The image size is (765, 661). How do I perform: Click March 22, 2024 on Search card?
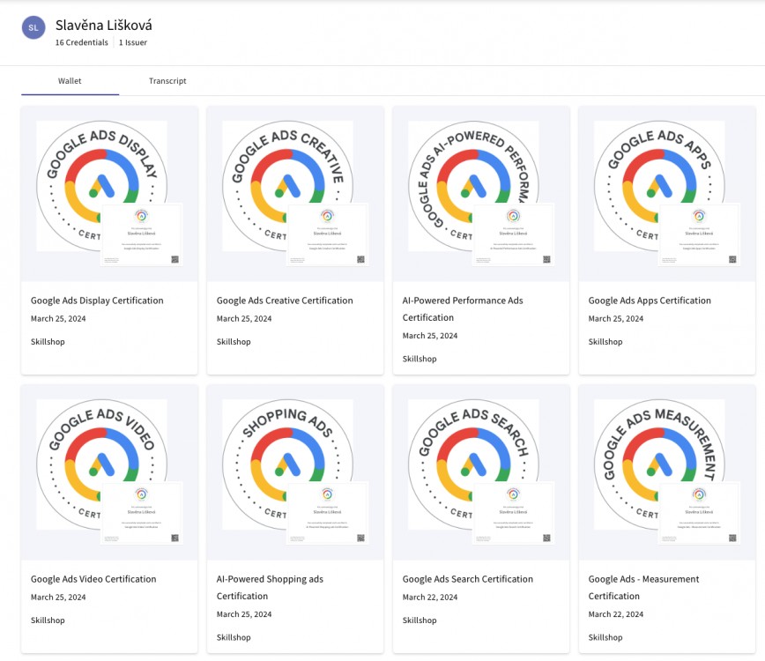tap(430, 597)
